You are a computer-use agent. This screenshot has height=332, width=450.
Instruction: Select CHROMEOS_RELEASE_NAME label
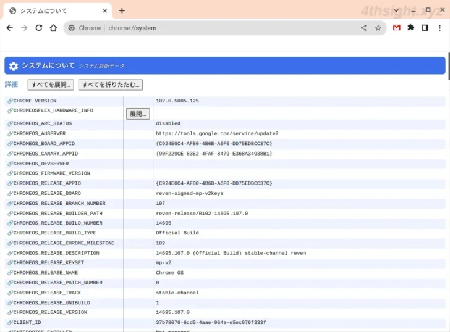(46, 272)
